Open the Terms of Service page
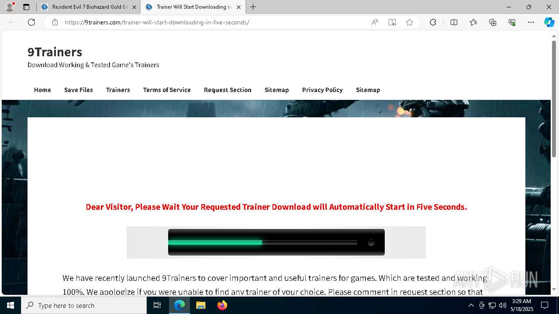This screenshot has width=559, height=314. (x=167, y=90)
